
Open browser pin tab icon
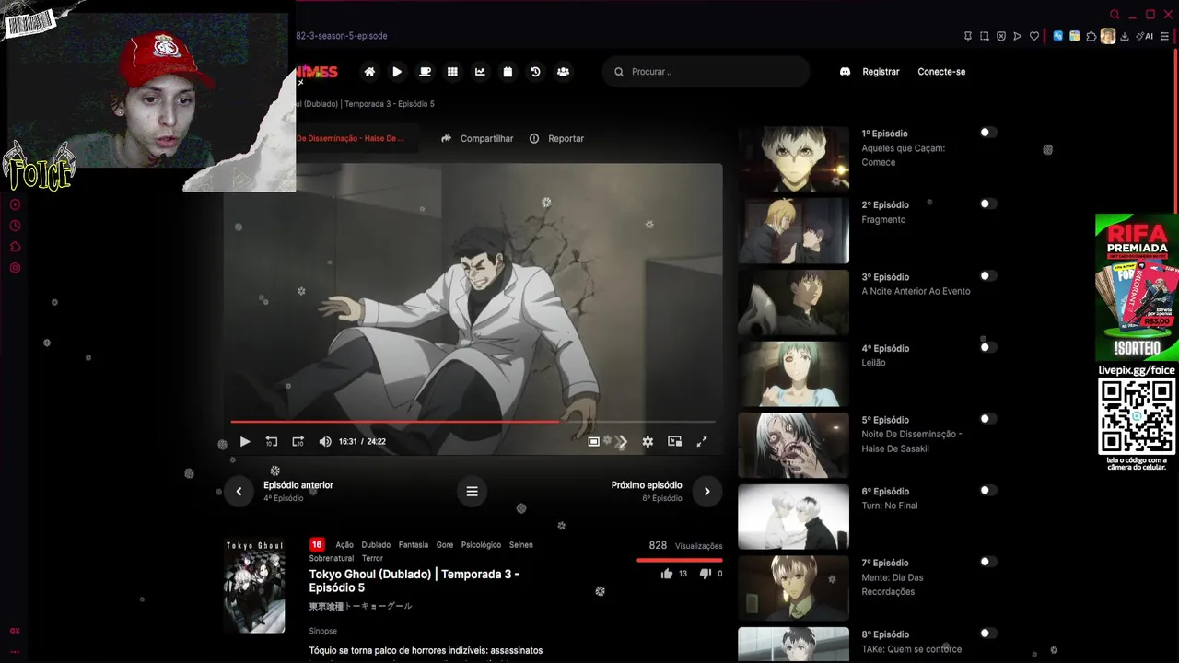968,36
